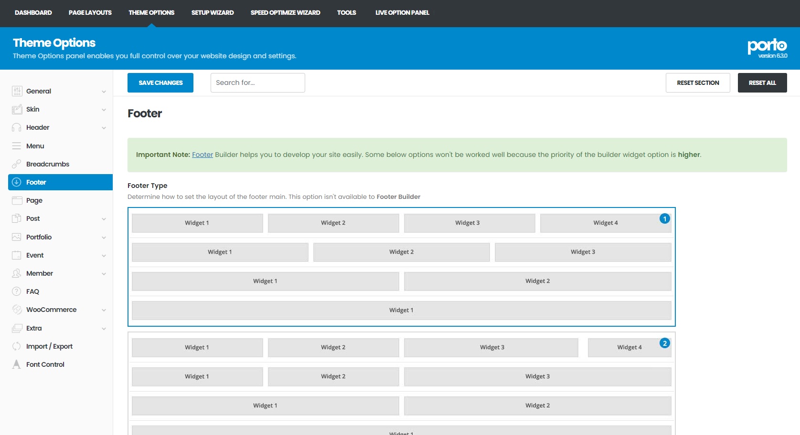Click the FAQ question mark icon
The height and width of the screenshot is (435, 800).
click(x=17, y=291)
